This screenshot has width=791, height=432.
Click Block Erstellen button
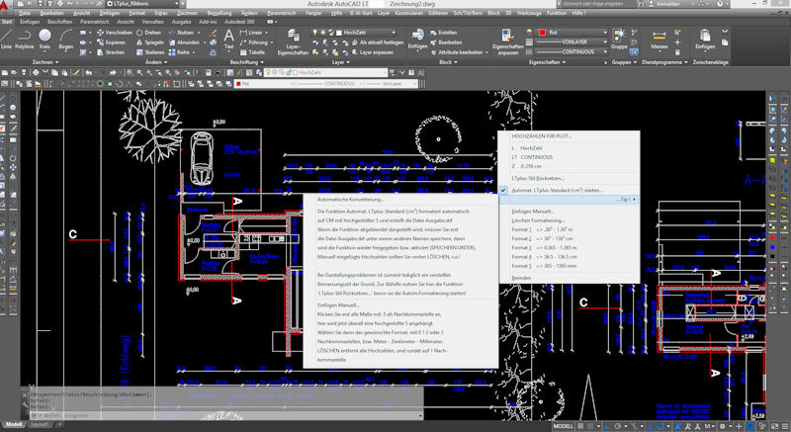point(443,33)
